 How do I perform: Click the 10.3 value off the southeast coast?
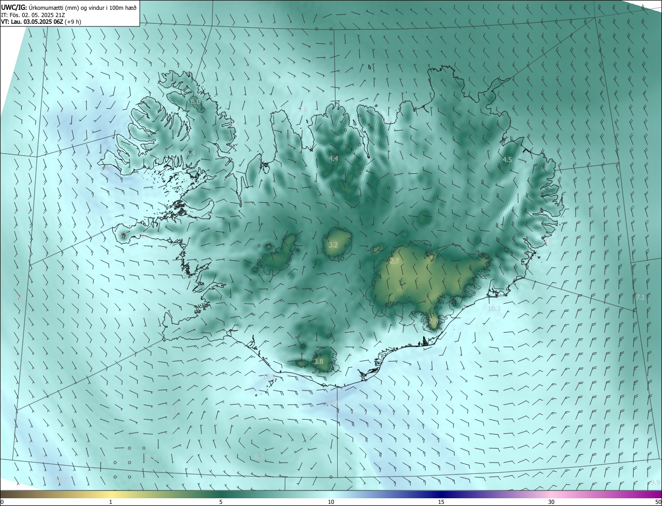494,308
